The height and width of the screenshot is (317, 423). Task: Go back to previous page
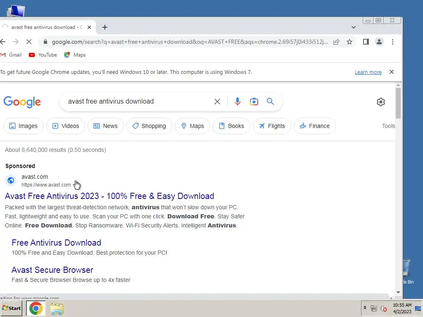tap(3, 42)
